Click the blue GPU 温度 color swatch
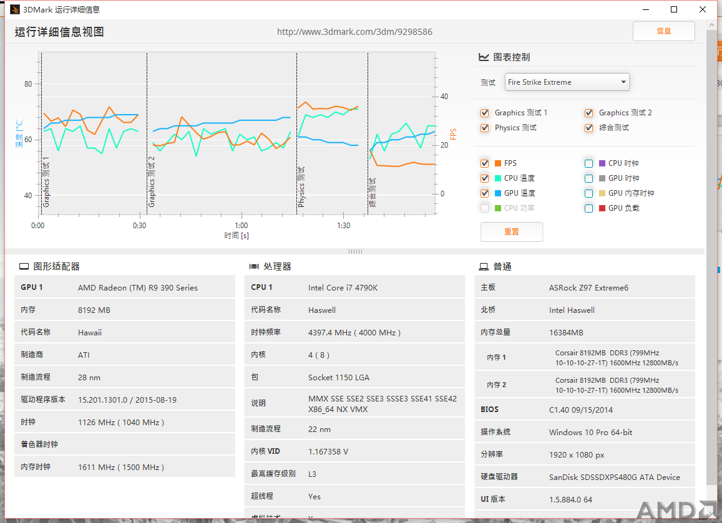The image size is (722, 523). 498,193
